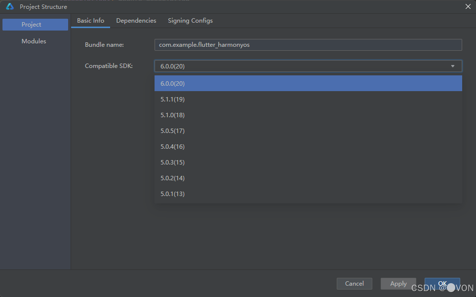Viewport: 476px width, 297px height.
Task: Choose 5.1.0(18) from the SDK list
Action: pos(308,115)
